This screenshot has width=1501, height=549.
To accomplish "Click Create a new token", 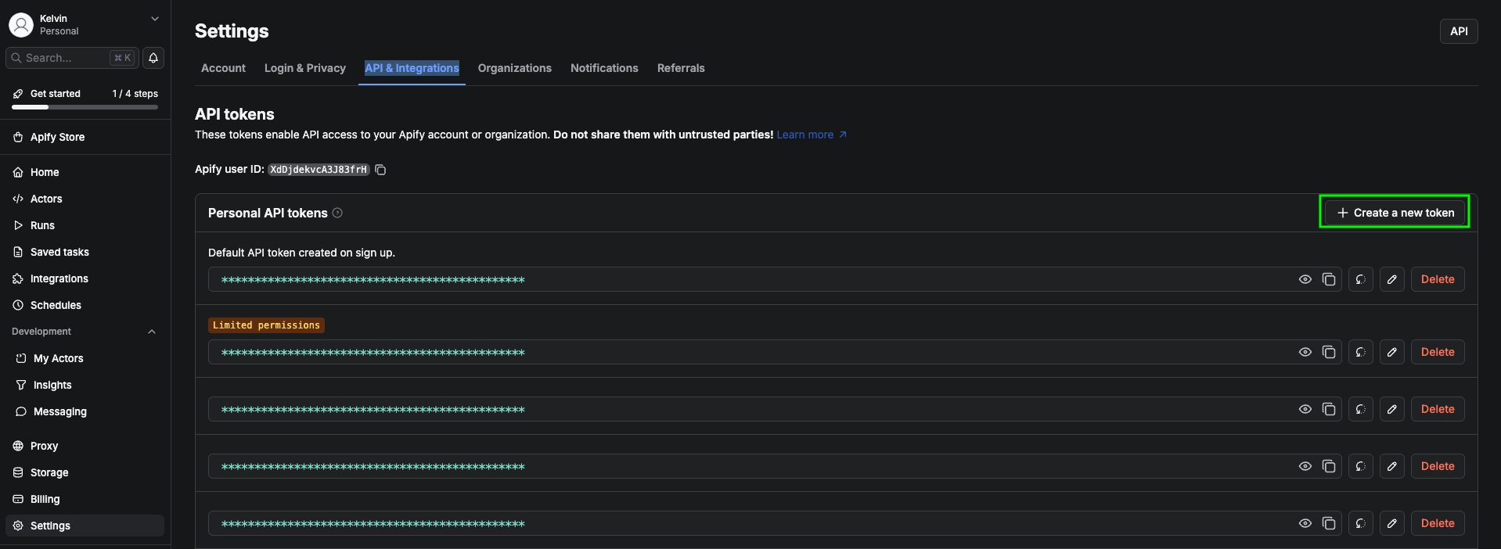I will (1395, 213).
